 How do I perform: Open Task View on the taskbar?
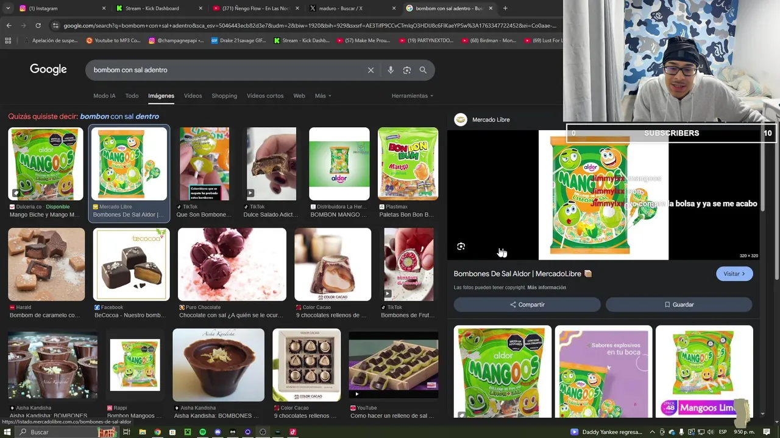127,432
